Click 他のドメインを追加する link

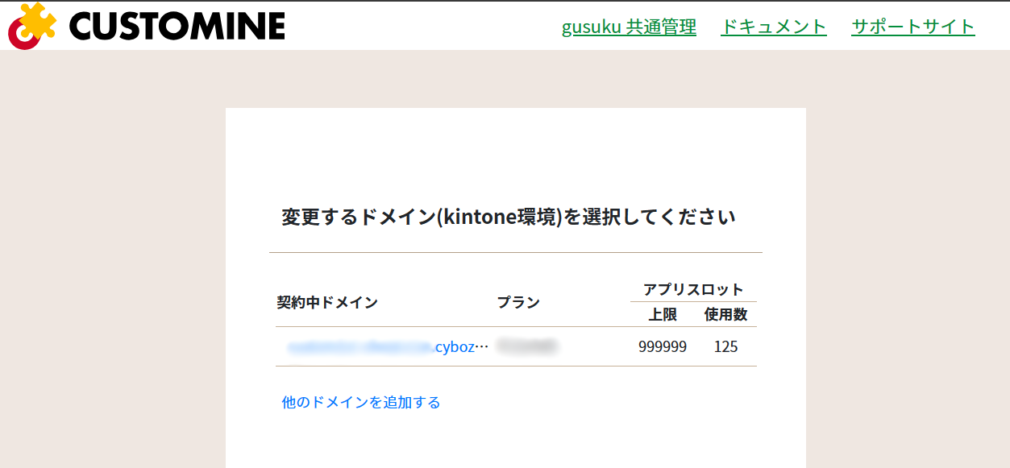point(361,402)
